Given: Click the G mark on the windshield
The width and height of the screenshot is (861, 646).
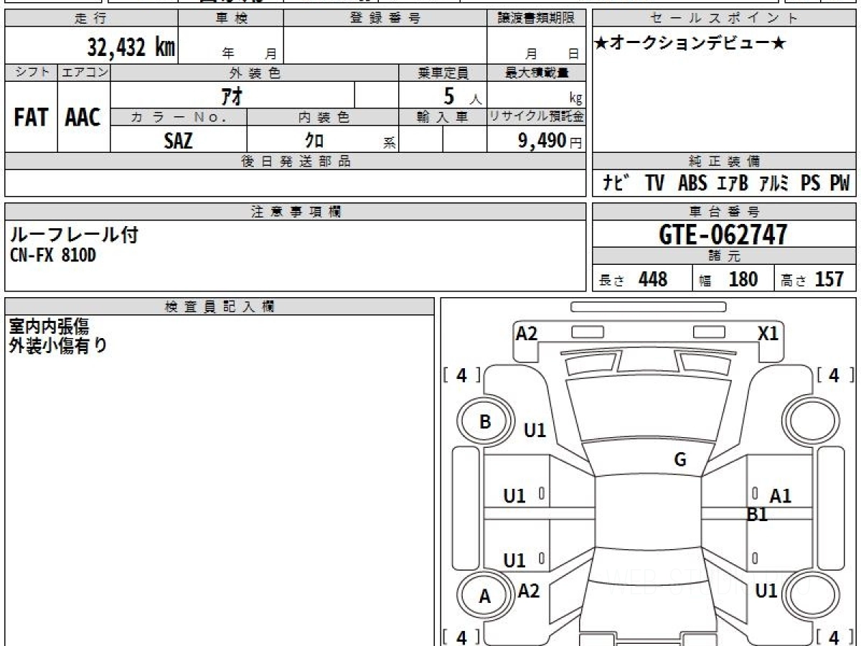Looking at the screenshot, I should (x=680, y=460).
